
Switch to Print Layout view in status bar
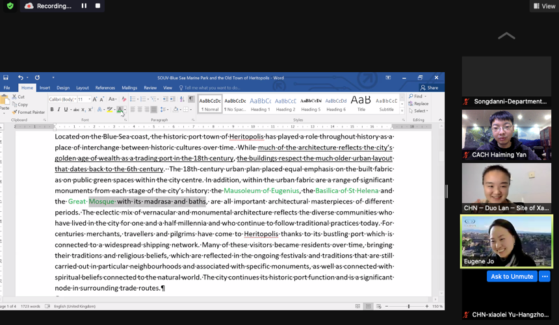coord(369,306)
